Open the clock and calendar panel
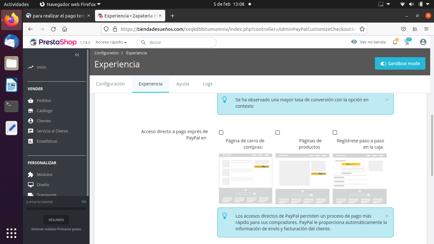 point(229,4)
